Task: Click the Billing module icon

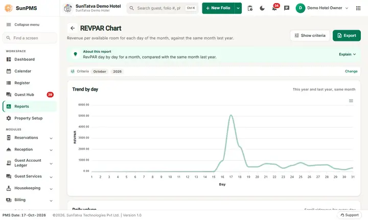Action: [9, 200]
